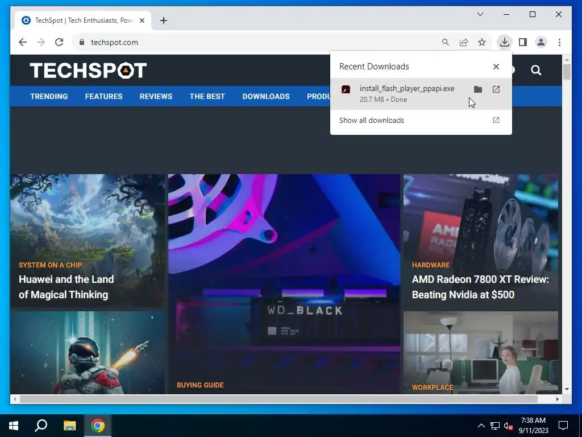
Task: Open Chrome side panel
Action: click(x=523, y=42)
